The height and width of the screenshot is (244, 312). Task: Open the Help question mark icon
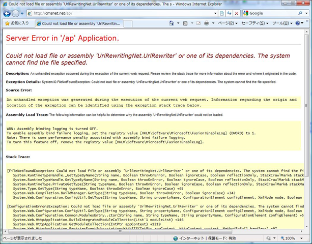pyautogui.click(x=298, y=23)
